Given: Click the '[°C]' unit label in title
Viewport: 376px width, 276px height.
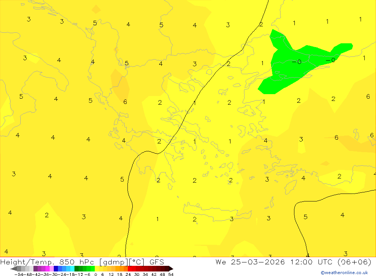Looking at the screenshot, I should click(137, 262).
